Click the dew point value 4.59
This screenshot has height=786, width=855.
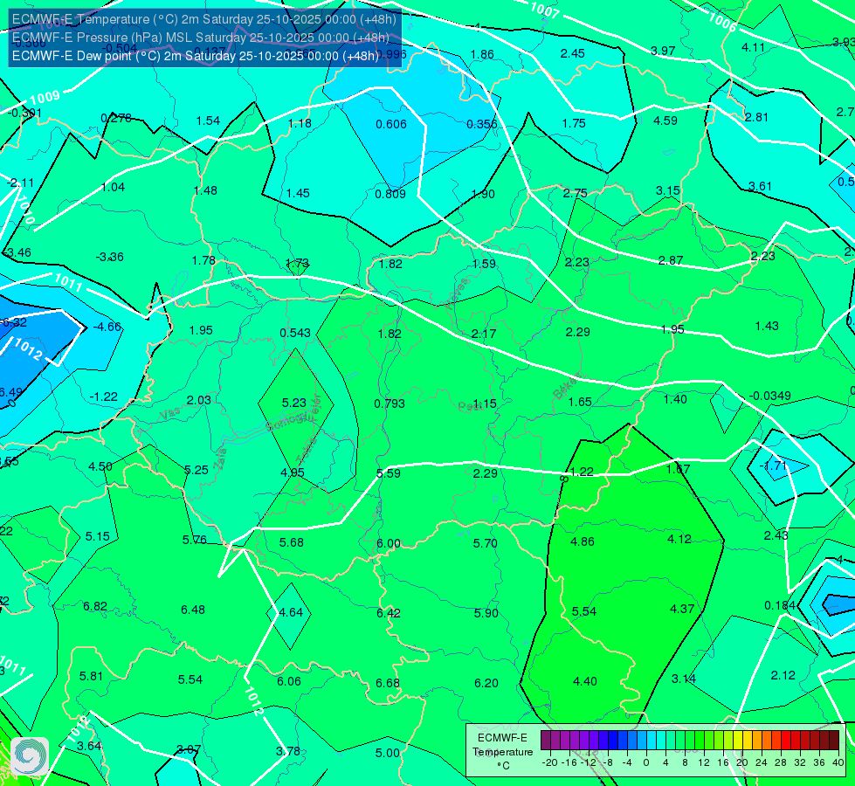(x=665, y=121)
